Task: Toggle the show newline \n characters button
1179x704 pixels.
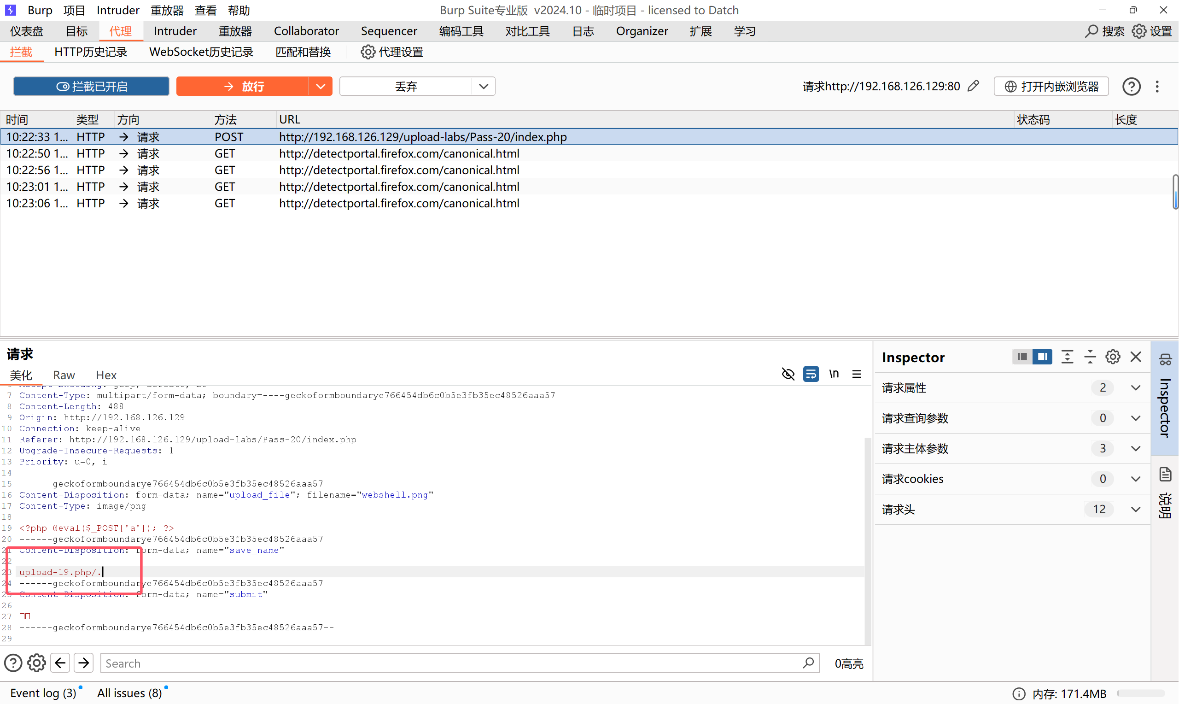Action: [834, 374]
